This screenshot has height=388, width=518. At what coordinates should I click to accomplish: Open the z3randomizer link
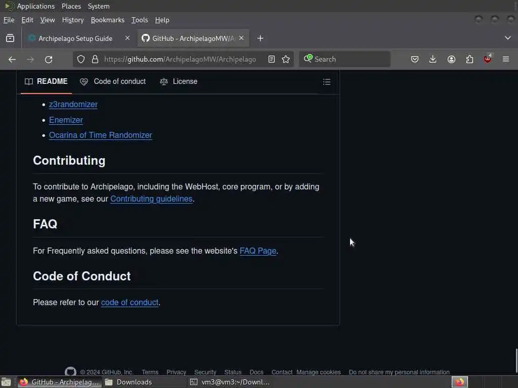pyautogui.click(x=73, y=104)
